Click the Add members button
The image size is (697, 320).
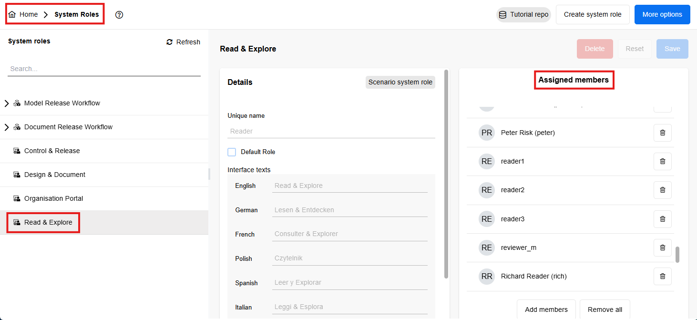546,310
